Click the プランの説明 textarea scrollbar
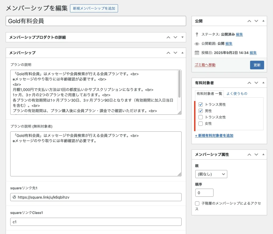 tap(179, 84)
